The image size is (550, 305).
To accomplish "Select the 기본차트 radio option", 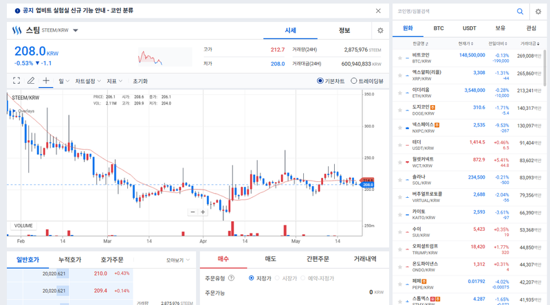I will [x=320, y=81].
